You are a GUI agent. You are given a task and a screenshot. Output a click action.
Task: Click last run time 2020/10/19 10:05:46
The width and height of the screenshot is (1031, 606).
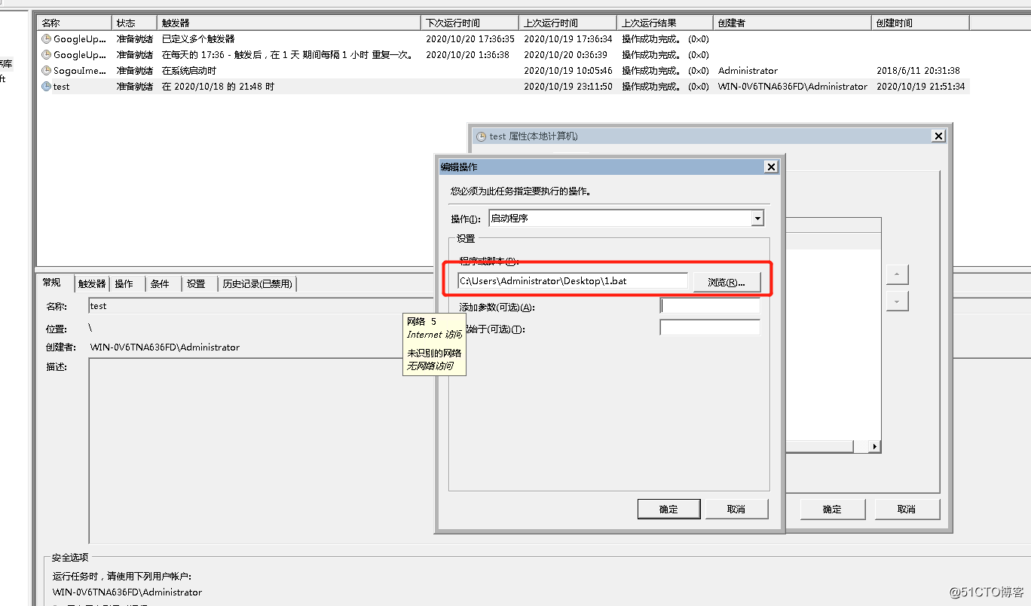[x=568, y=71]
